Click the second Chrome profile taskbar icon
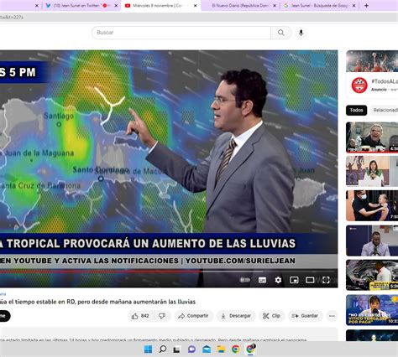The height and width of the screenshot is (357, 398). (x=250, y=349)
